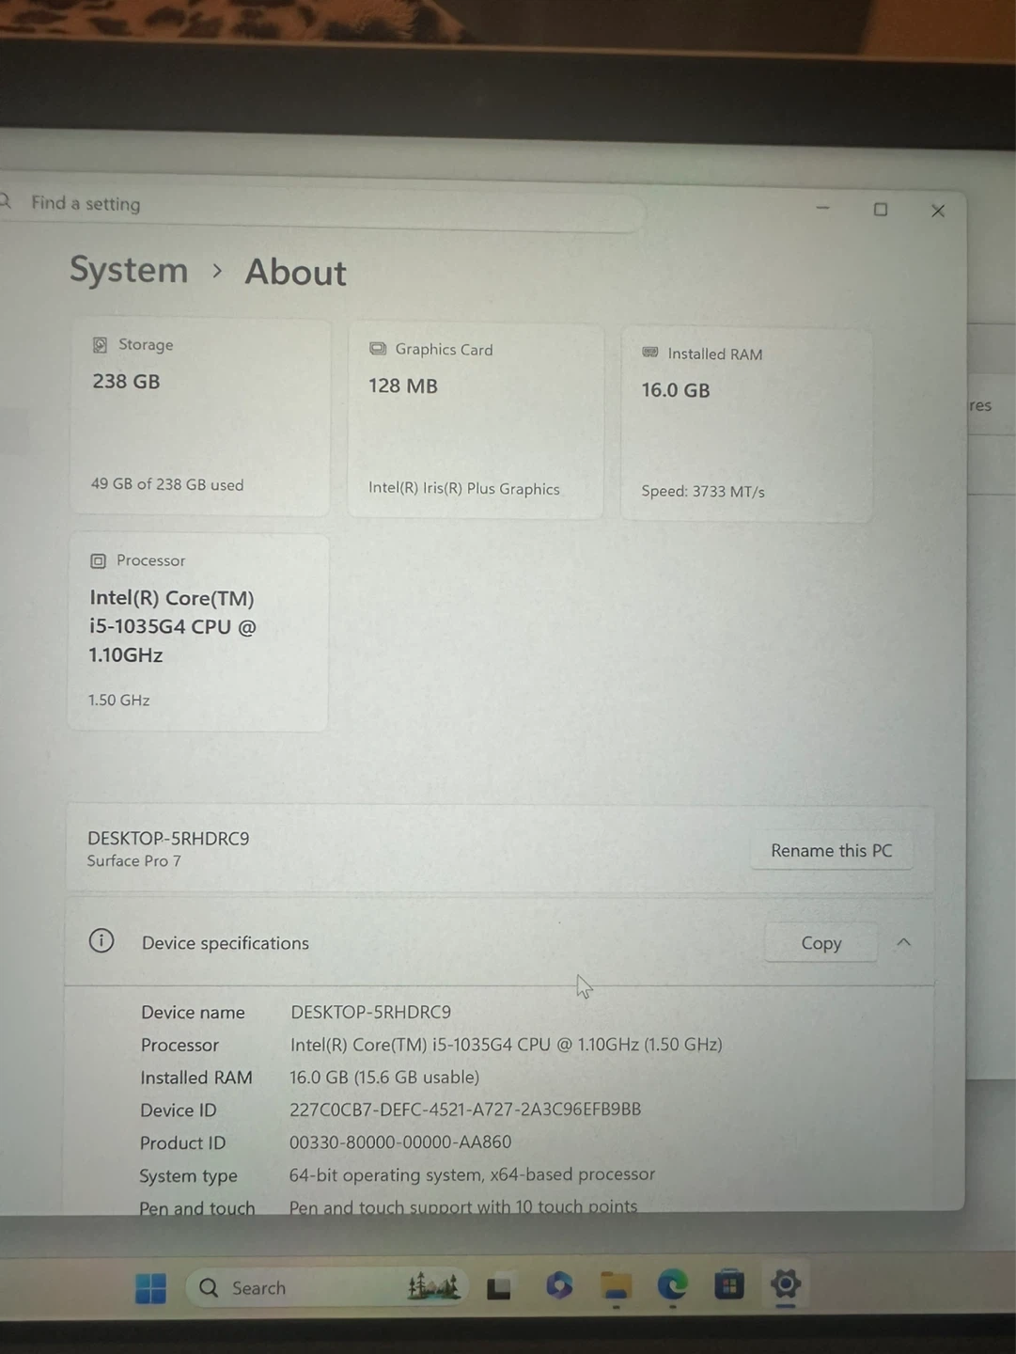Maximize the Settings window
1016x1354 pixels.
pyautogui.click(x=881, y=209)
